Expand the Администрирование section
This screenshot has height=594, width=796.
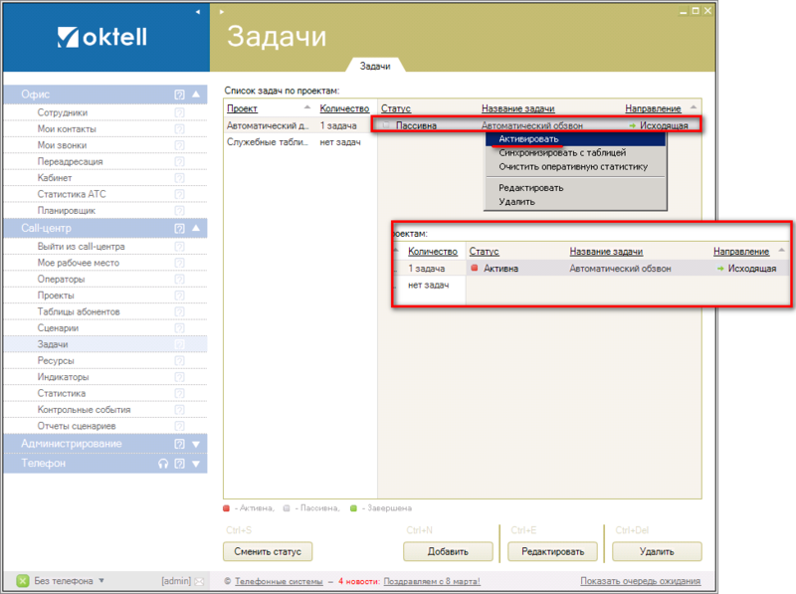pyautogui.click(x=196, y=444)
